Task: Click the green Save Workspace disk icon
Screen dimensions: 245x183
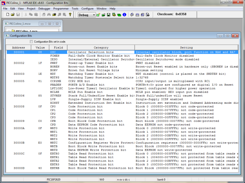Action: [109, 15]
